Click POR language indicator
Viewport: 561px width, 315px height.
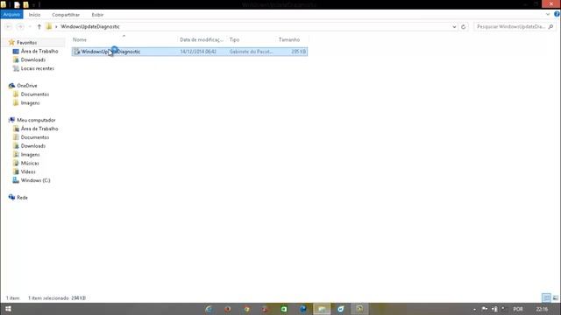(518, 309)
